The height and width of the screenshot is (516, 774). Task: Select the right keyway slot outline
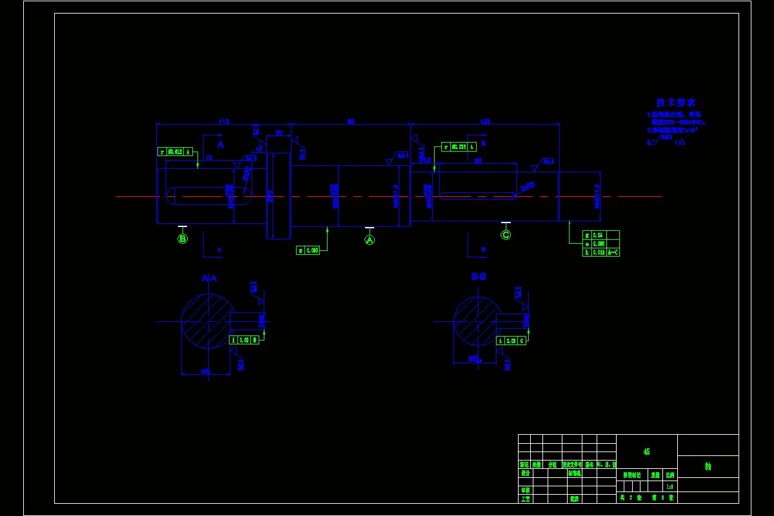click(478, 195)
